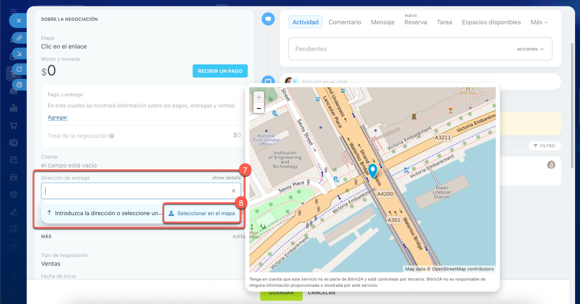The image size is (580, 304).
Task: Click the minimize slider arrow icon
Action: coord(19,54)
